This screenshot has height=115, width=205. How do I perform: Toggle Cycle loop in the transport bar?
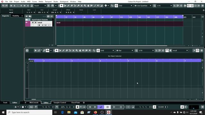pos(101,107)
